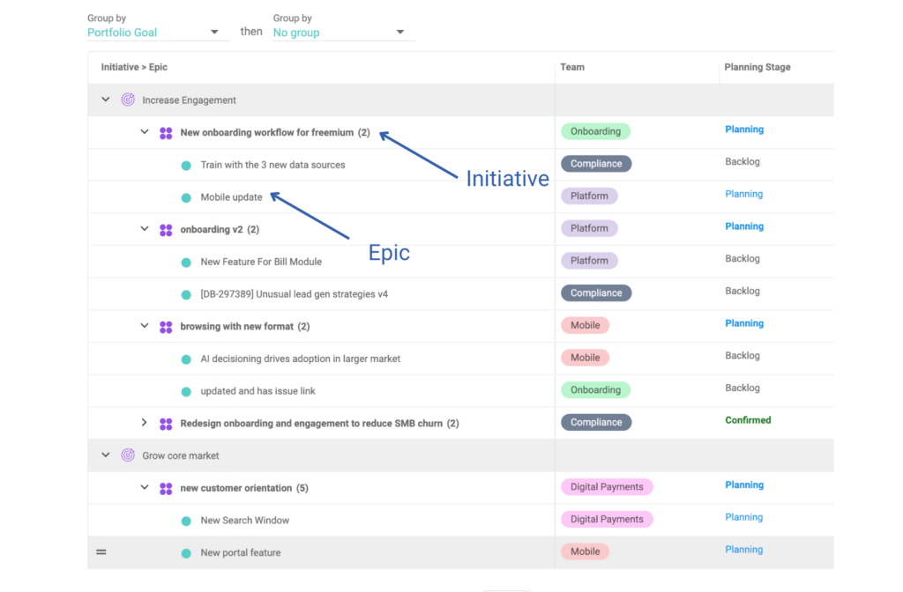The image size is (903, 592).
Task: Click epic dot beside Unusual lead gen strategies v4
Action: [186, 294]
